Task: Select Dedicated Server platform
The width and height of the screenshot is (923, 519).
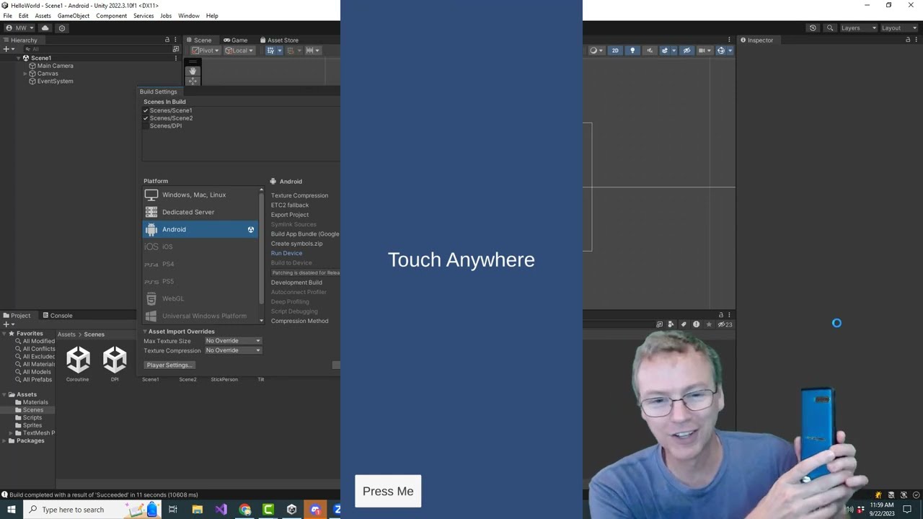Action: 200,212
